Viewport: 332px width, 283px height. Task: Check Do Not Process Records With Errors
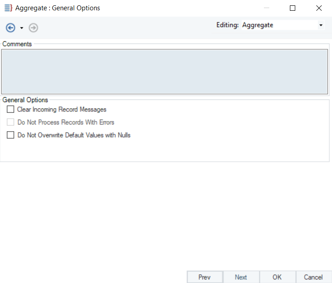click(x=11, y=122)
